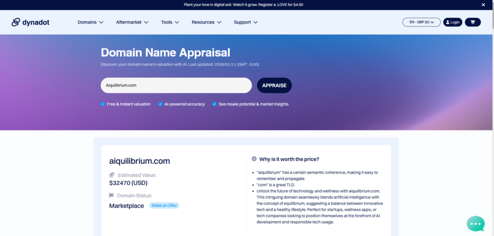
Task: Open the Resources menu
Action: pos(206,22)
